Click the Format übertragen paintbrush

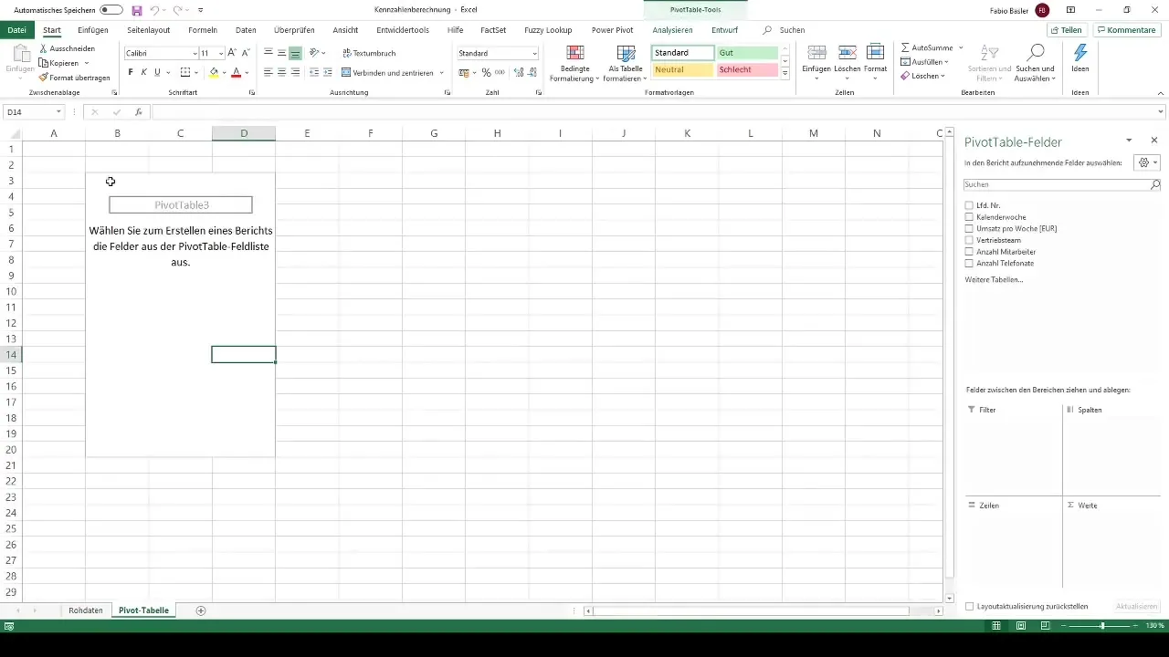coord(44,78)
